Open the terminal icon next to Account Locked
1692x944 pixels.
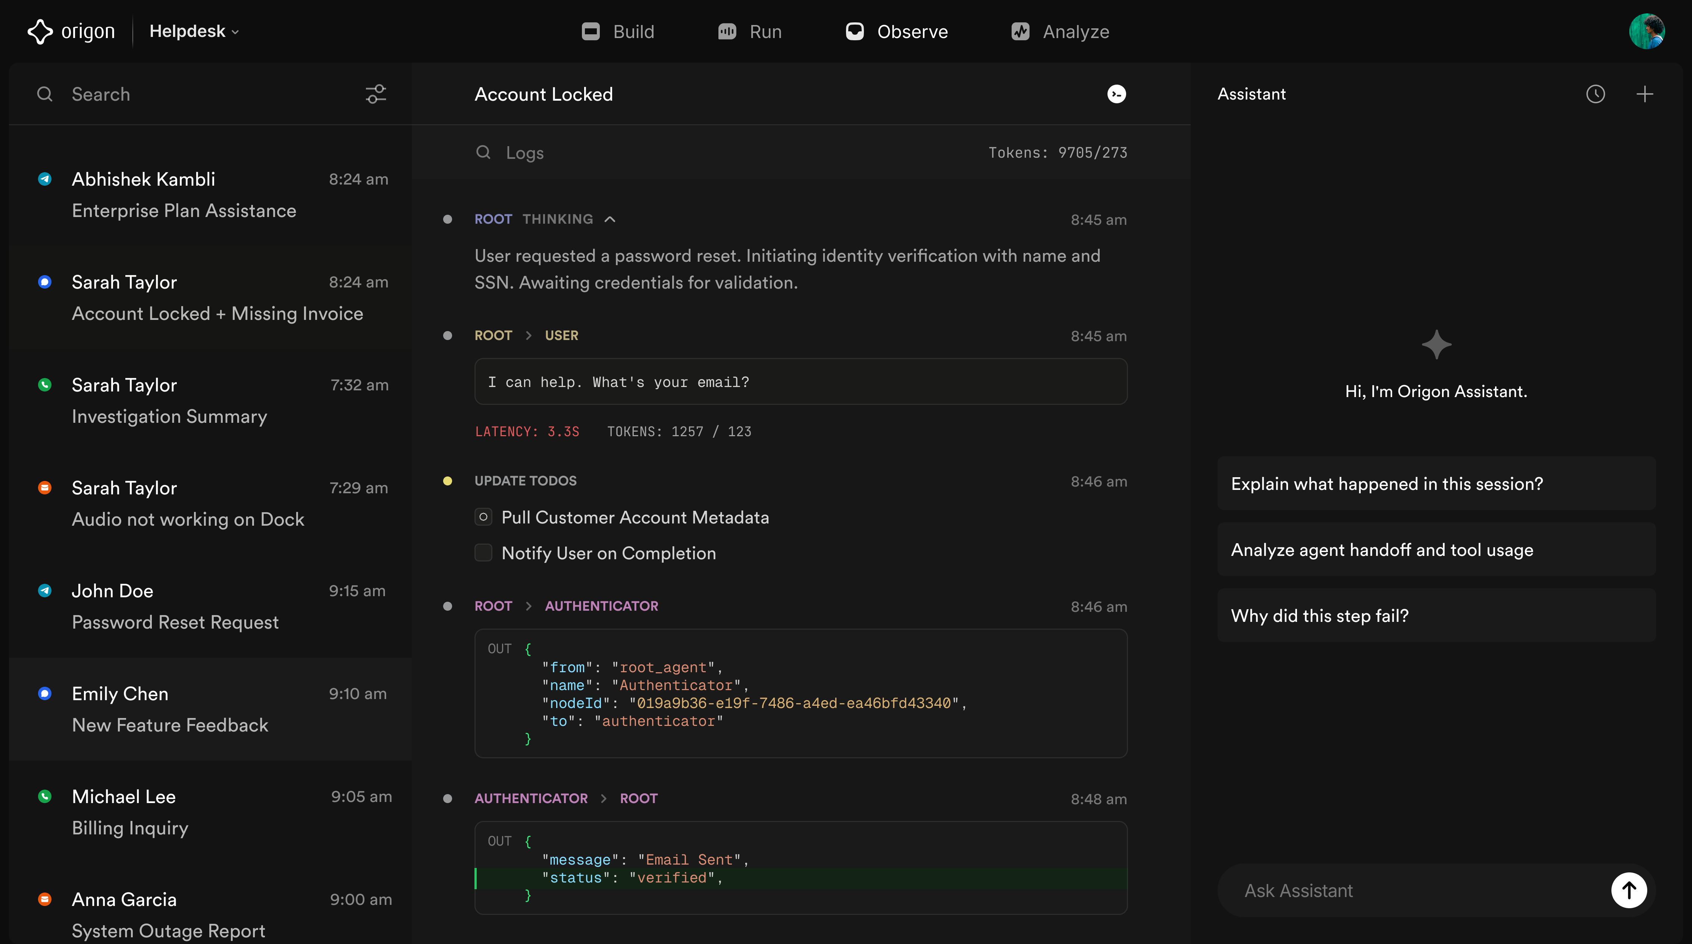coord(1117,94)
